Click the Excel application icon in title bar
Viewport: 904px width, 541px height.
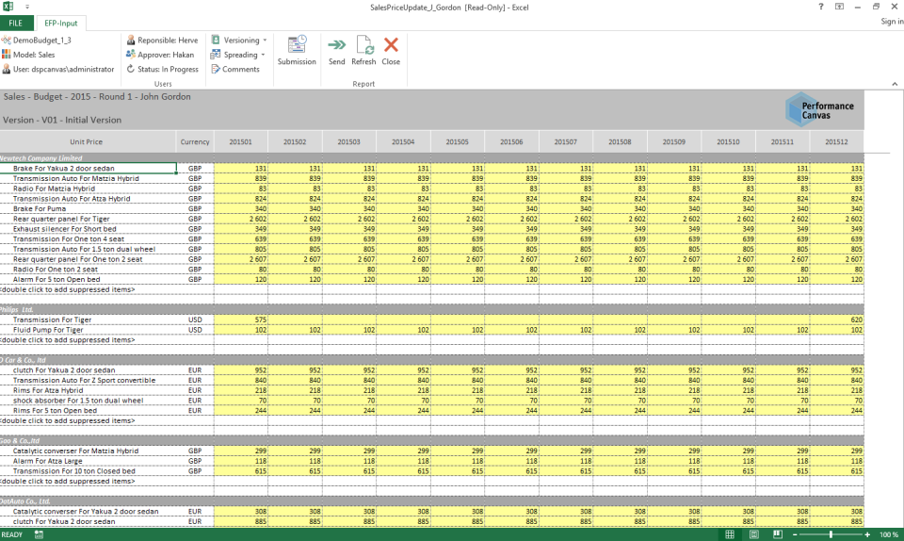8,7
